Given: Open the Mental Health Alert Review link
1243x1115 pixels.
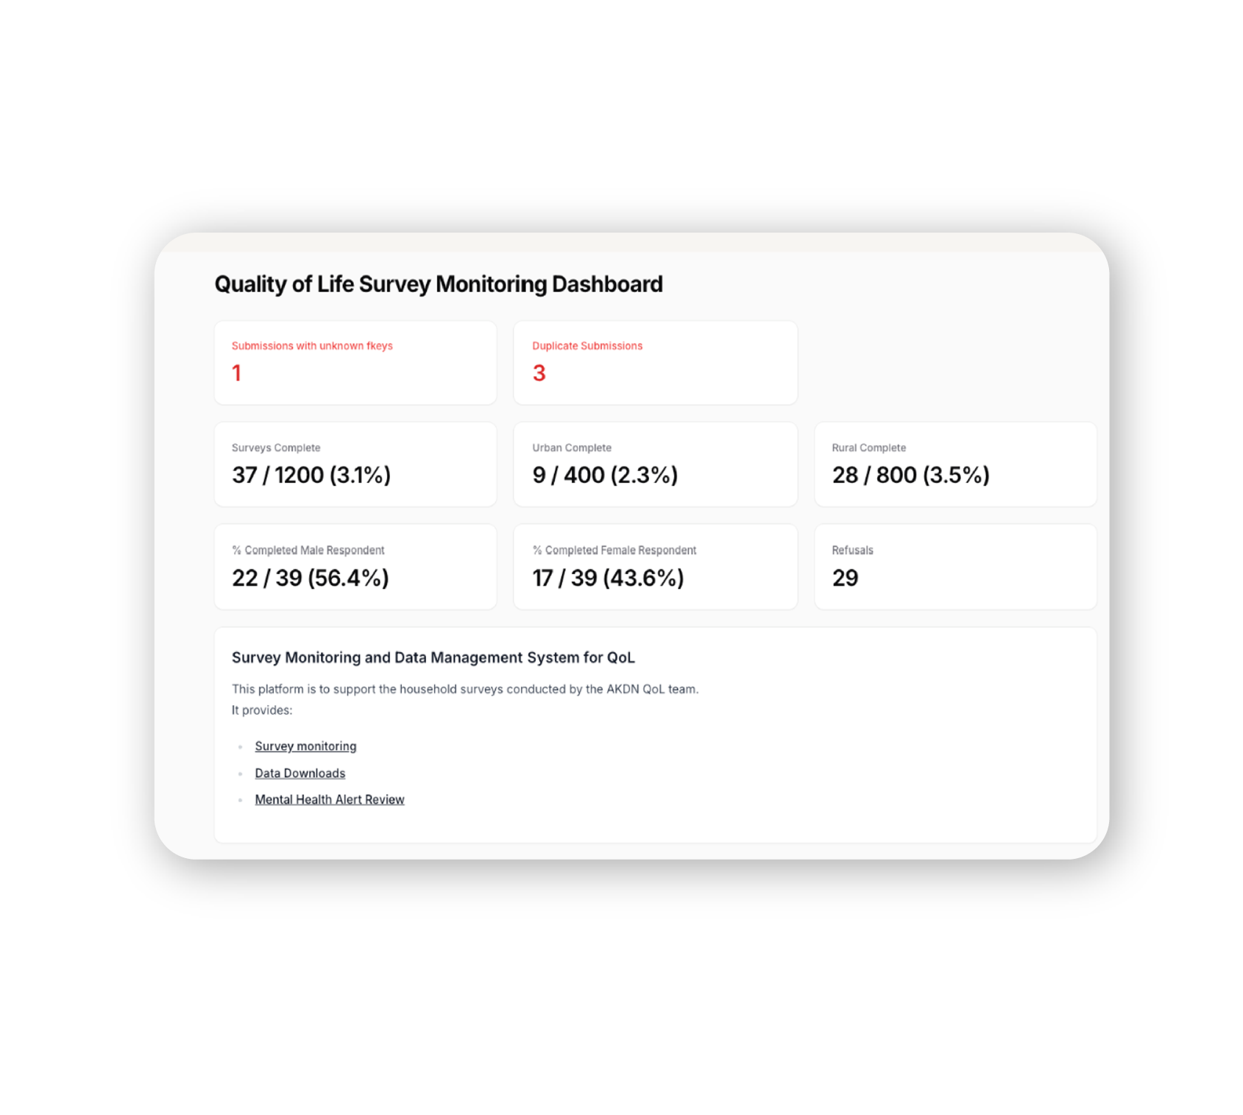Looking at the screenshot, I should click(x=329, y=799).
